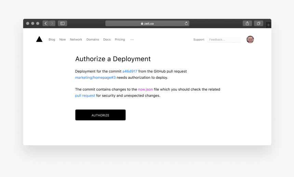Image resolution: width=294 pixels, height=177 pixels.
Task: Focus the Feedback input field
Action: 224,40
